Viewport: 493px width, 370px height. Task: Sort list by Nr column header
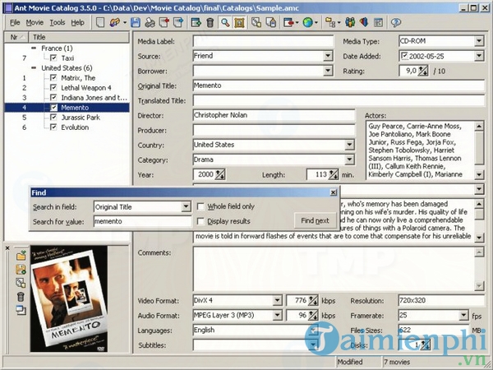coord(16,37)
